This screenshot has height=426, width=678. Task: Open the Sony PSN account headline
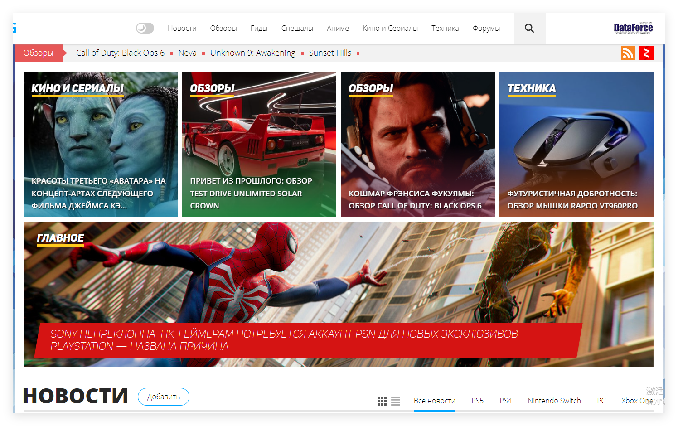(x=284, y=340)
